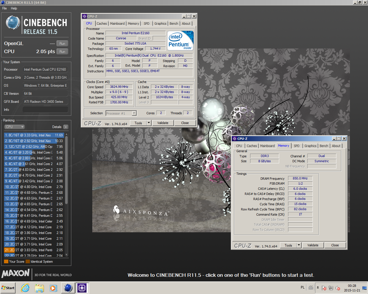
Task: Switch to Mainboard tab in first CPU-Z
Action: 117,24
